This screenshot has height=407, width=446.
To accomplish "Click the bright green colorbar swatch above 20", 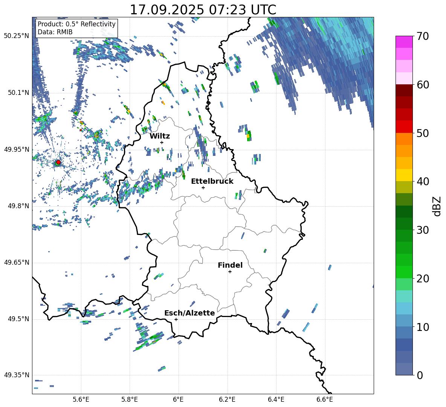I will 404,272.
